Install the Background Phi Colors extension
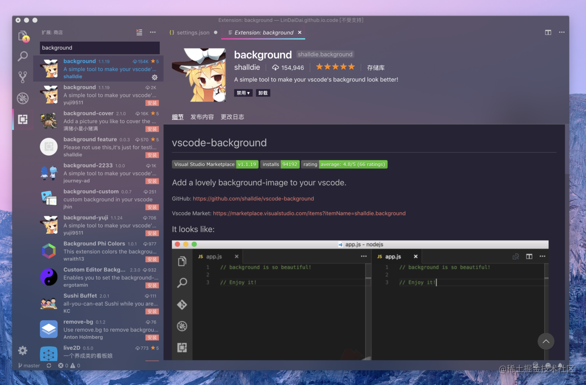 pos(152,259)
